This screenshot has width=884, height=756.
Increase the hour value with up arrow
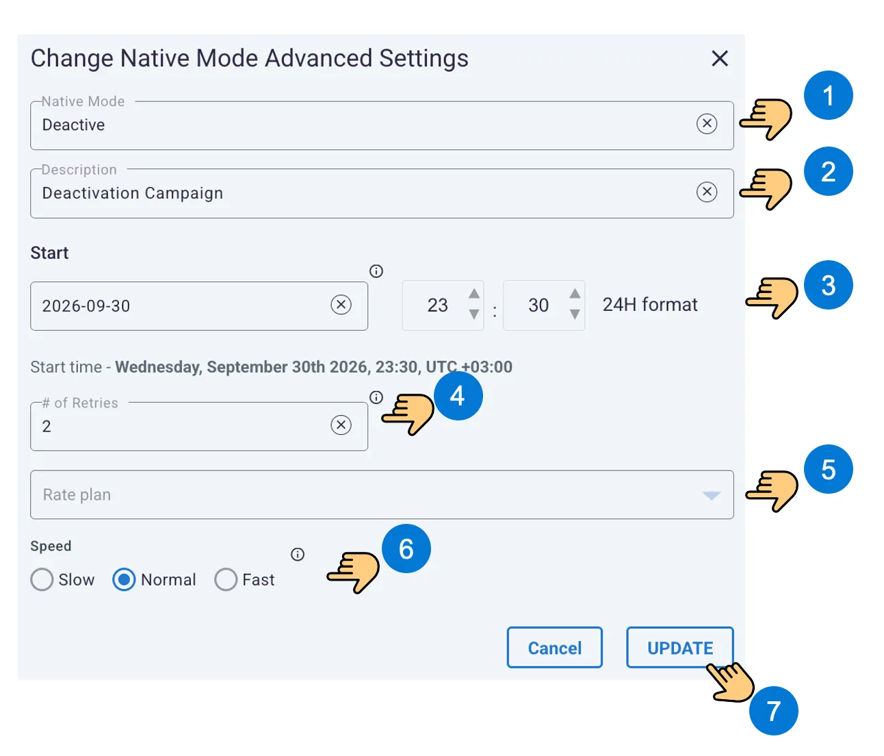(473, 294)
